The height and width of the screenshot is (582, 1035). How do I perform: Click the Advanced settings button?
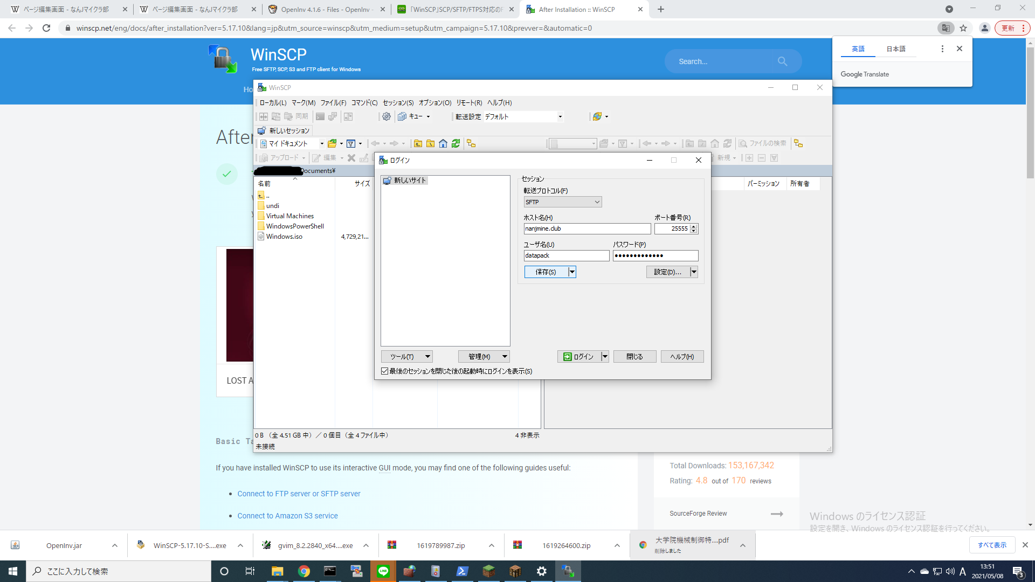668,272
